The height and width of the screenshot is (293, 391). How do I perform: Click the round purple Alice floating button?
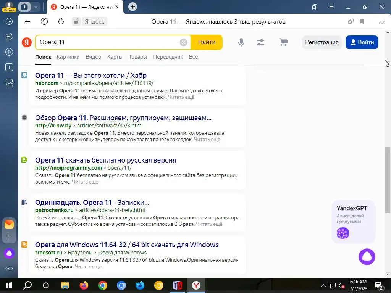(x=367, y=257)
